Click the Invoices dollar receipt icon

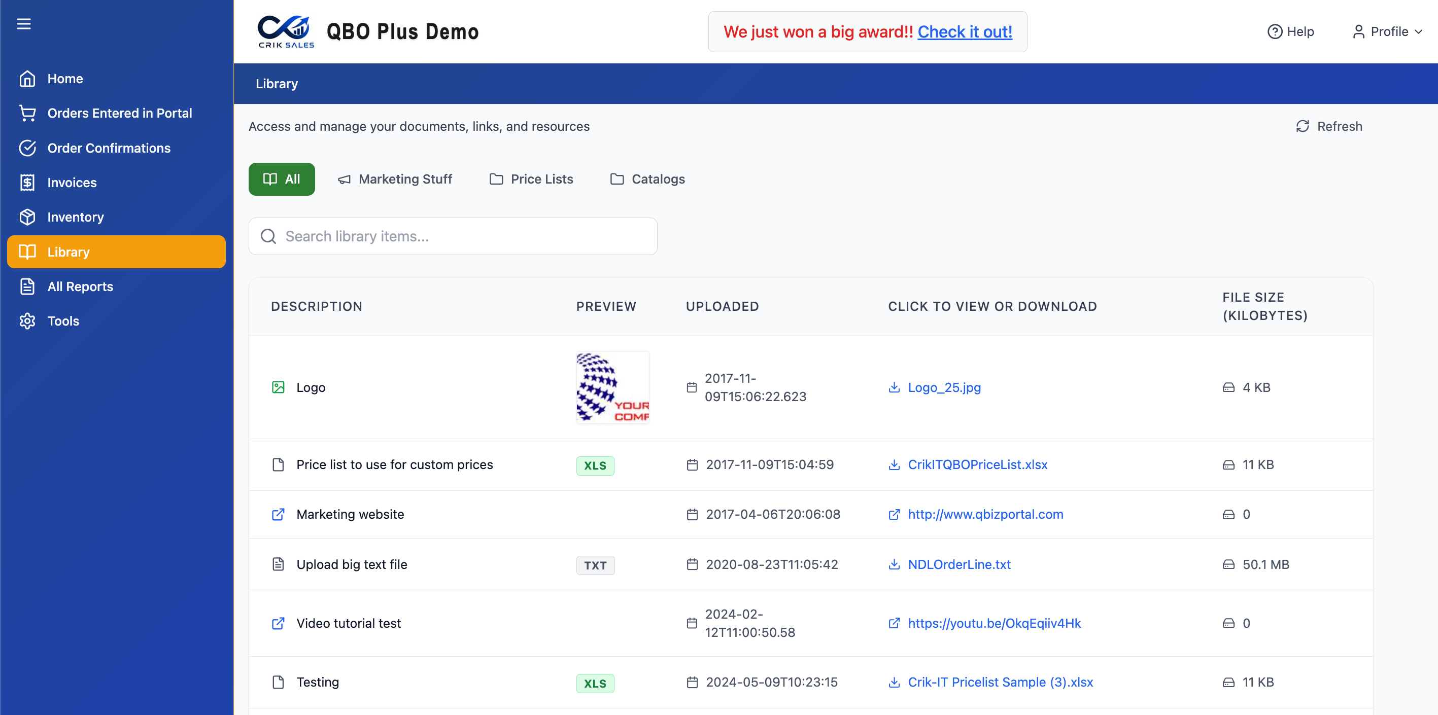pos(27,183)
